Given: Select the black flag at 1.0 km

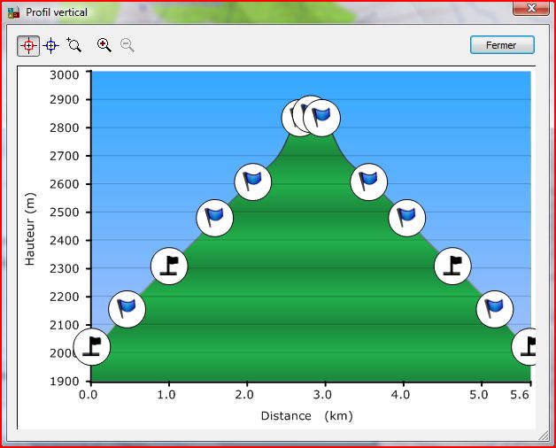Looking at the screenshot, I should (x=169, y=266).
